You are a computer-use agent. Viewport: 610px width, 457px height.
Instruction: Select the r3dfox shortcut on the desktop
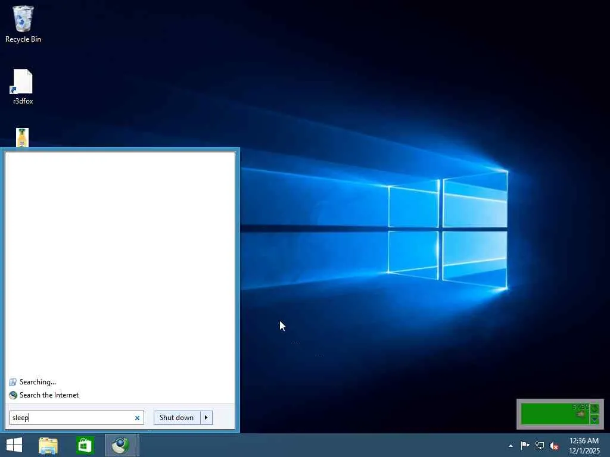pos(23,87)
